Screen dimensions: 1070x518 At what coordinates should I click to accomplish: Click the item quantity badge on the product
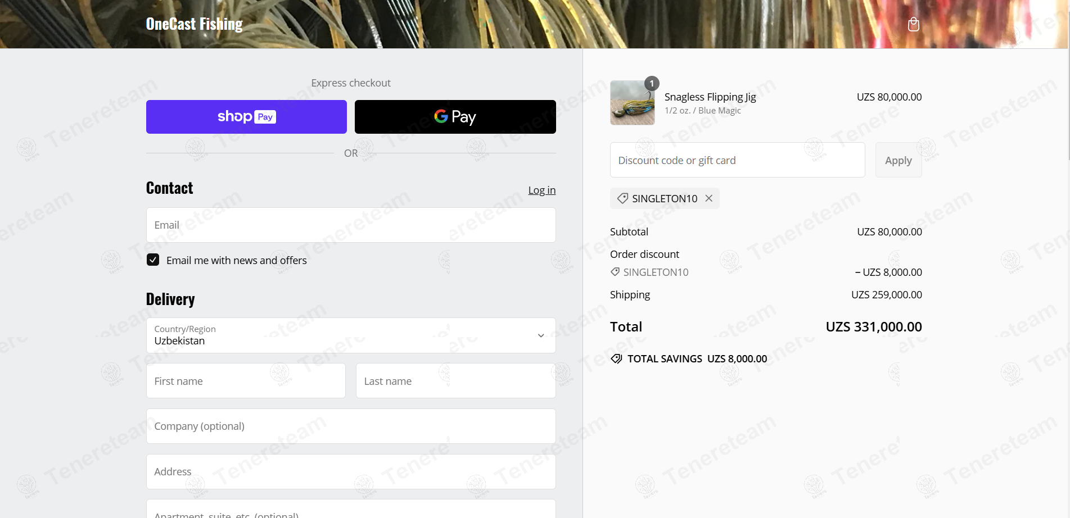click(x=652, y=84)
